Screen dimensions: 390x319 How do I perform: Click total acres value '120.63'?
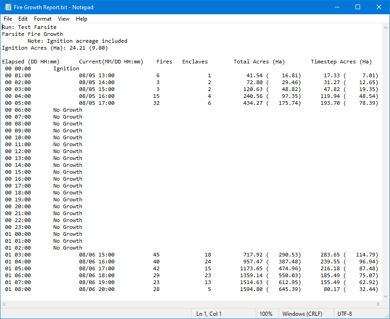(252, 89)
